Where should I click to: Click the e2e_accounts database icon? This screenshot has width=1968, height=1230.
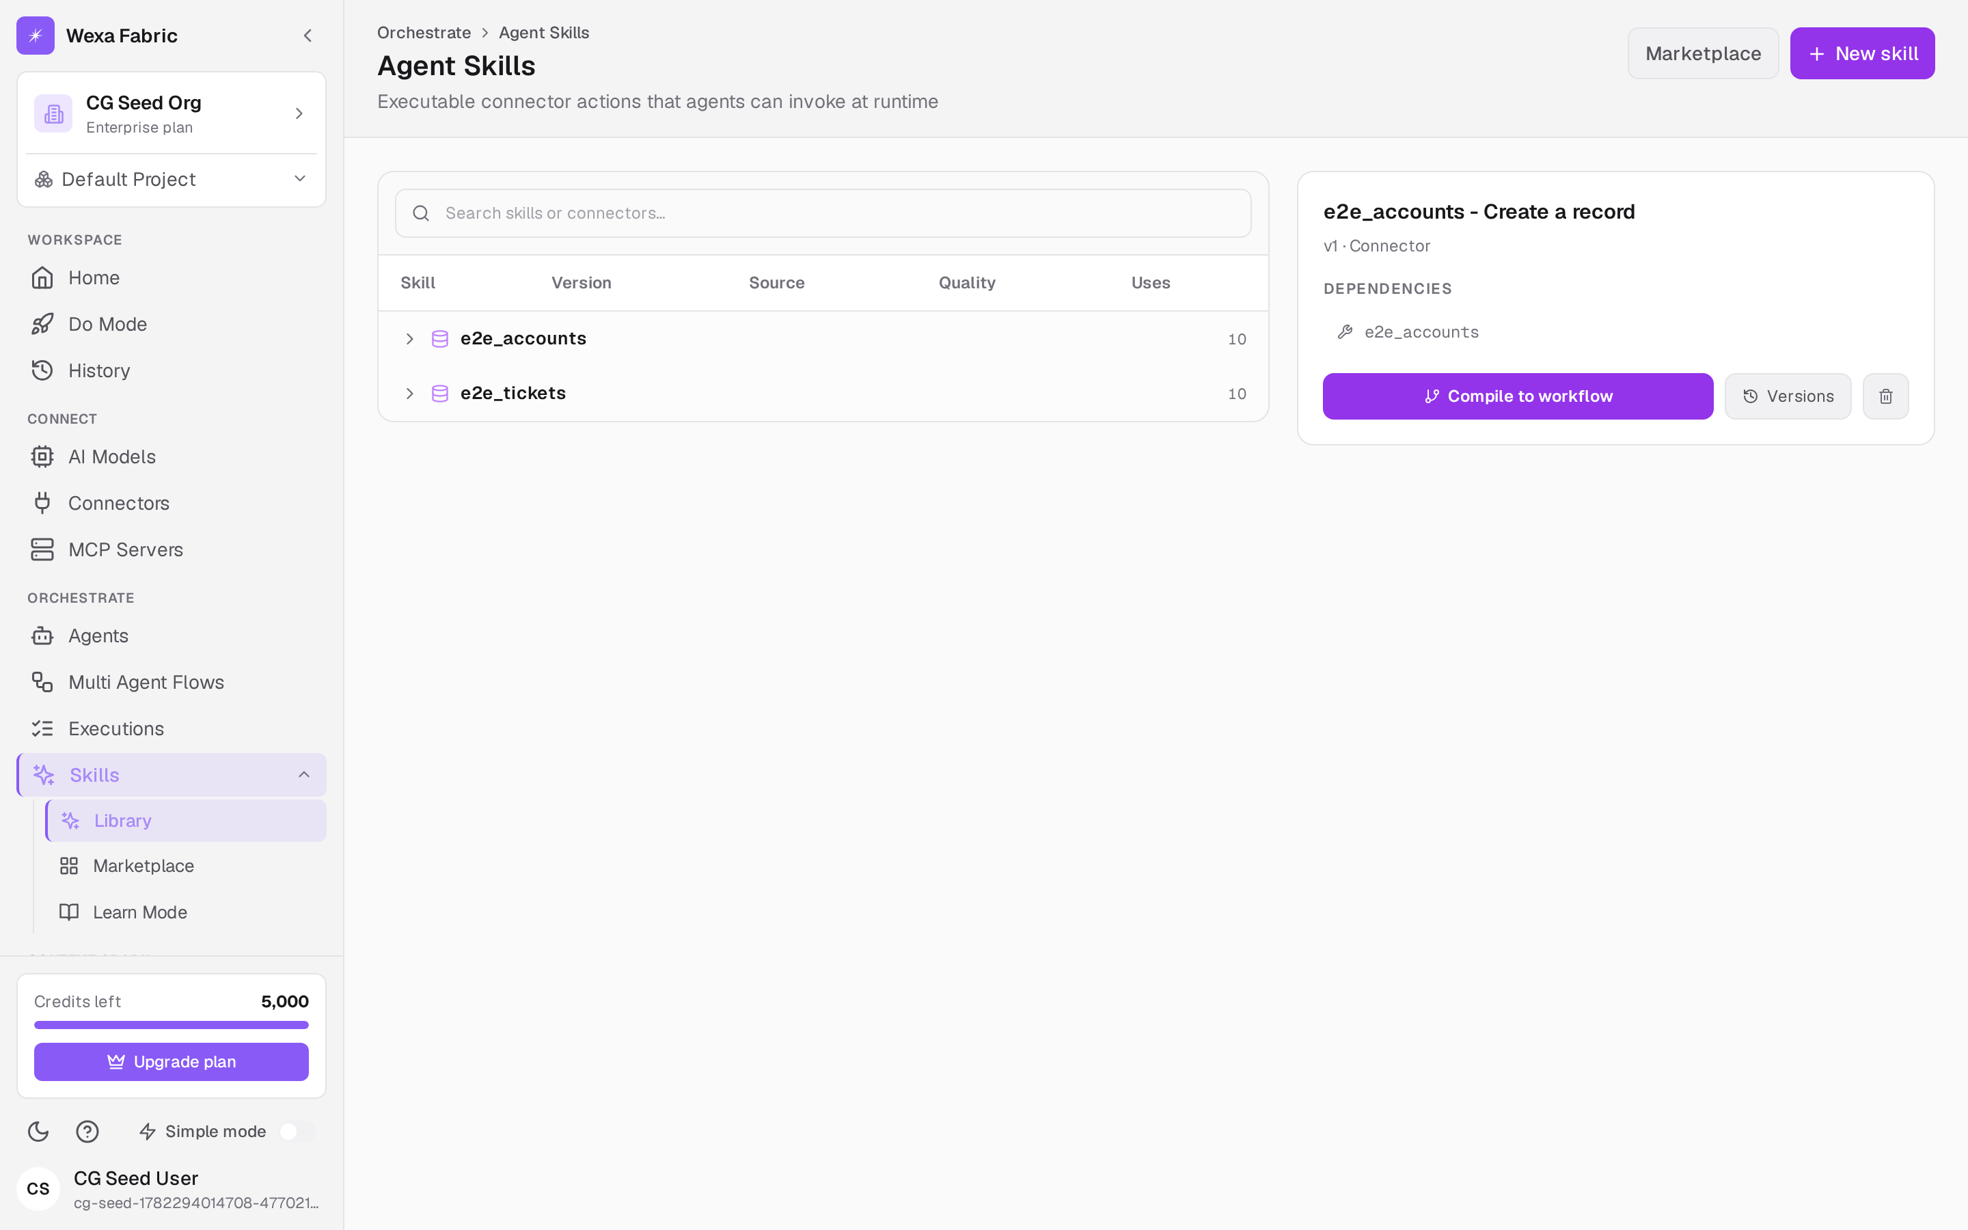tap(440, 339)
